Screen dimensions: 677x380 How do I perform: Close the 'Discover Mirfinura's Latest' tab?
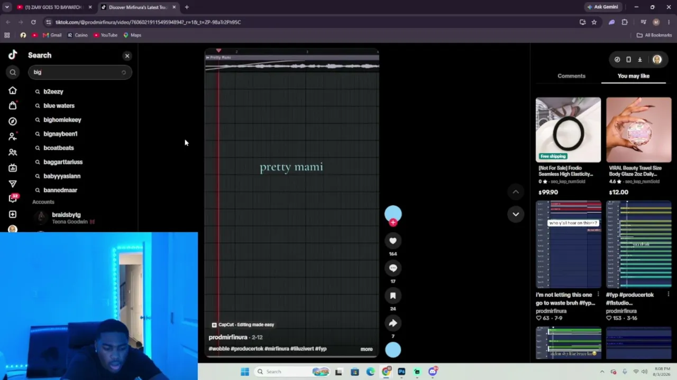click(x=174, y=7)
